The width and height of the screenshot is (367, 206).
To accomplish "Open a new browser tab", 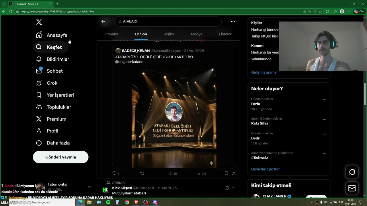I will coord(57,4).
